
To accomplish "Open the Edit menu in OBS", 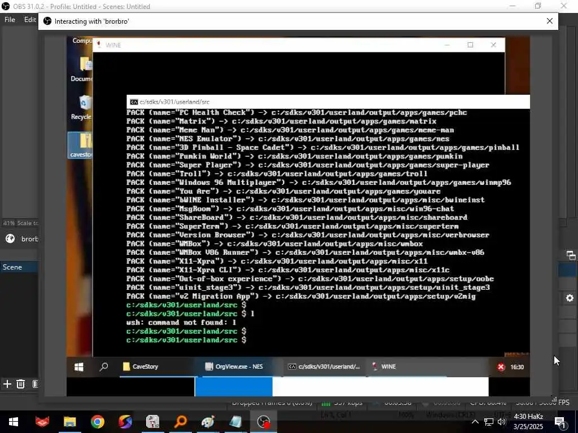I will 30,20.
